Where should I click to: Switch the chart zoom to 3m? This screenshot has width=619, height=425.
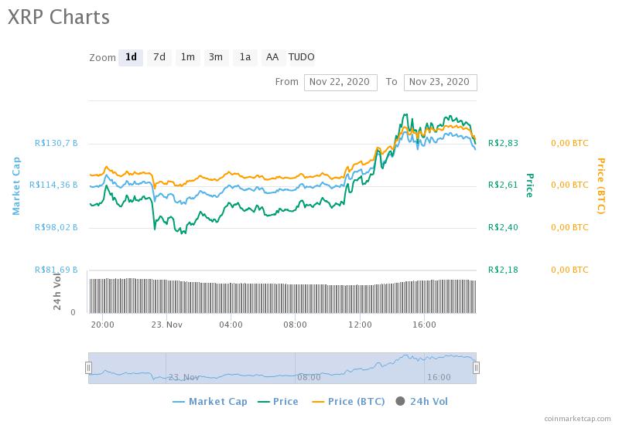point(216,57)
